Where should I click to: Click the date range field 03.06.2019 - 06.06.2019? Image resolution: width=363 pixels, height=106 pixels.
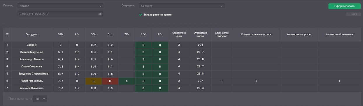(x=60, y=14)
